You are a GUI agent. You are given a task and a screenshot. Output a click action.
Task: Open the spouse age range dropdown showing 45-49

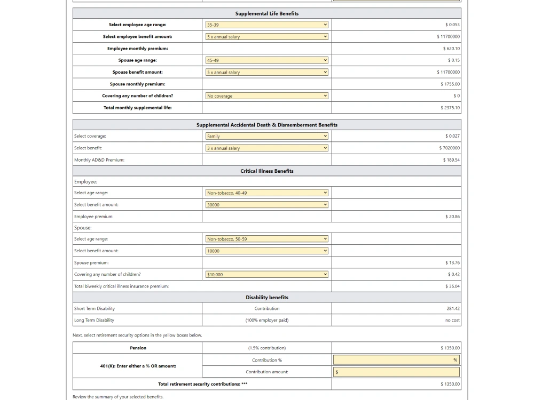click(x=266, y=60)
